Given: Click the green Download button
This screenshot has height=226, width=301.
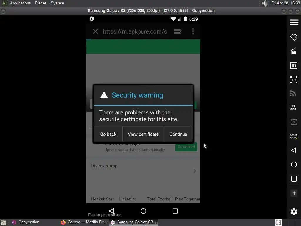Looking at the screenshot, I should pos(186,147).
